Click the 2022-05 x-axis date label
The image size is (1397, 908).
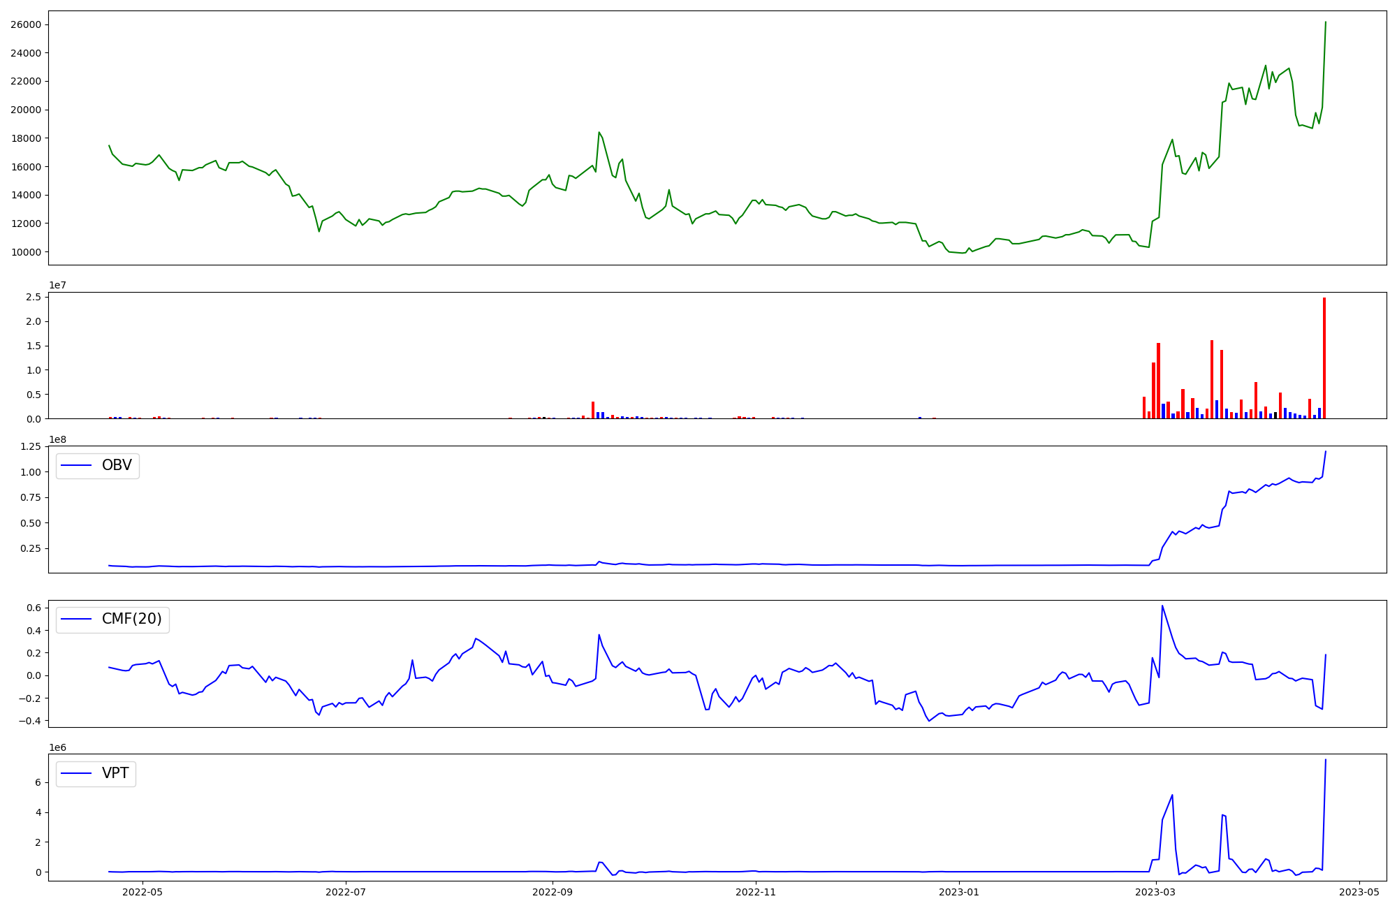(142, 892)
